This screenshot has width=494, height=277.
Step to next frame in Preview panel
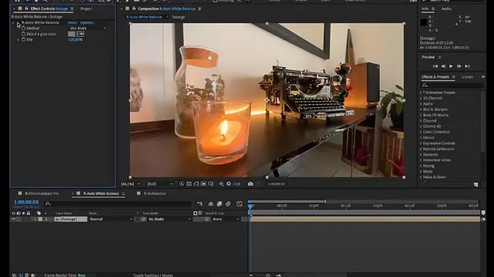click(459, 66)
